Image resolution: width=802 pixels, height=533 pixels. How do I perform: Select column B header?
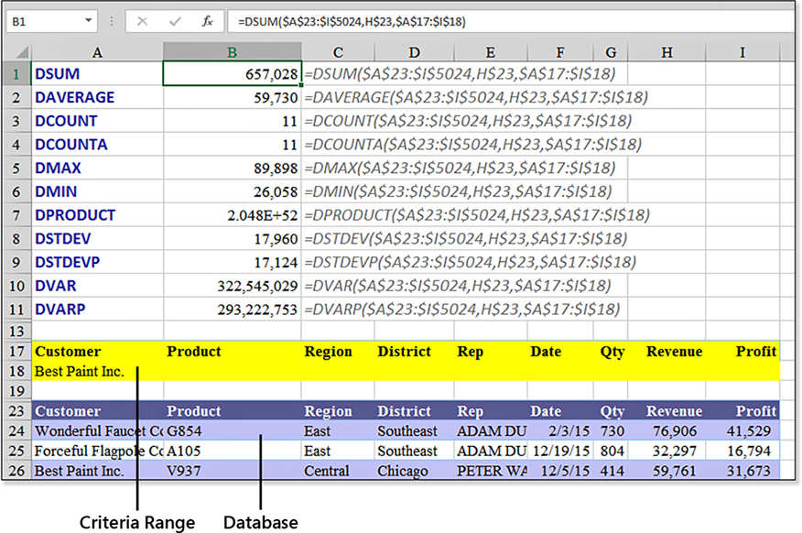coord(233,52)
